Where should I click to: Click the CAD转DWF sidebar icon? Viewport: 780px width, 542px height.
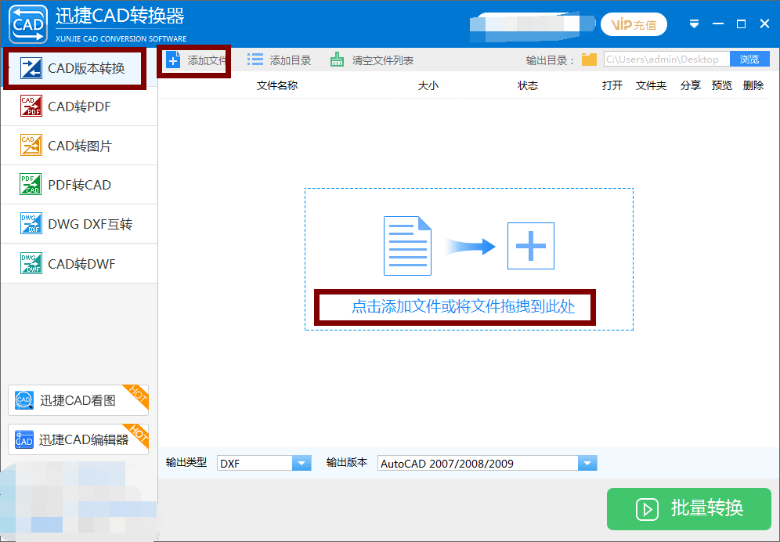click(x=31, y=264)
